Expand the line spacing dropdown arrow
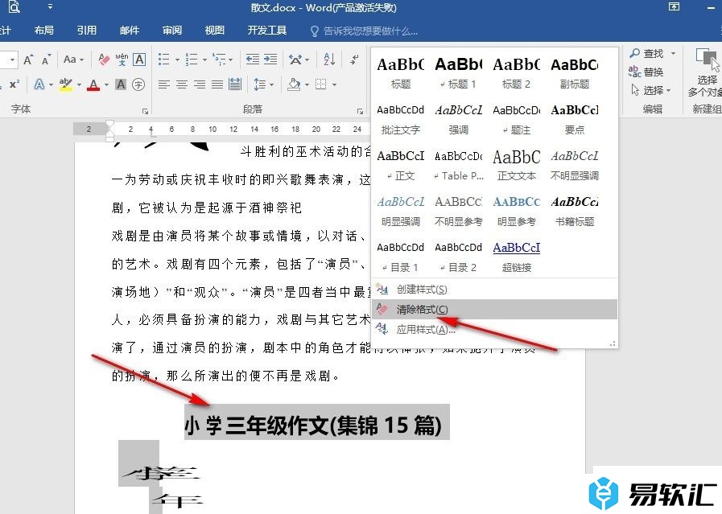Image resolution: width=722 pixels, height=514 pixels. point(272,85)
